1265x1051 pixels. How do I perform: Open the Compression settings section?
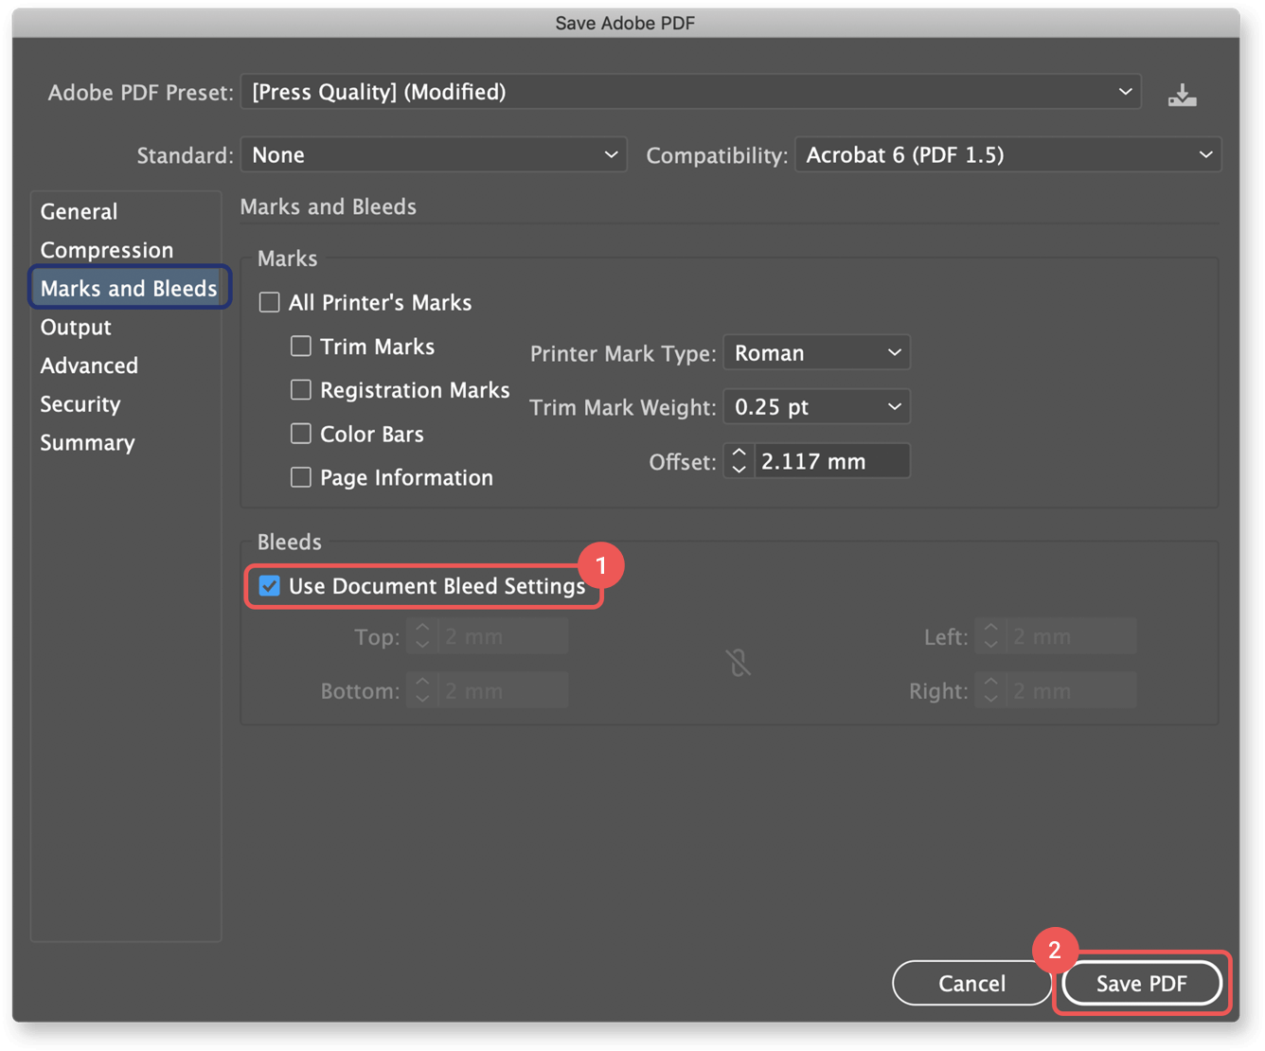click(107, 251)
